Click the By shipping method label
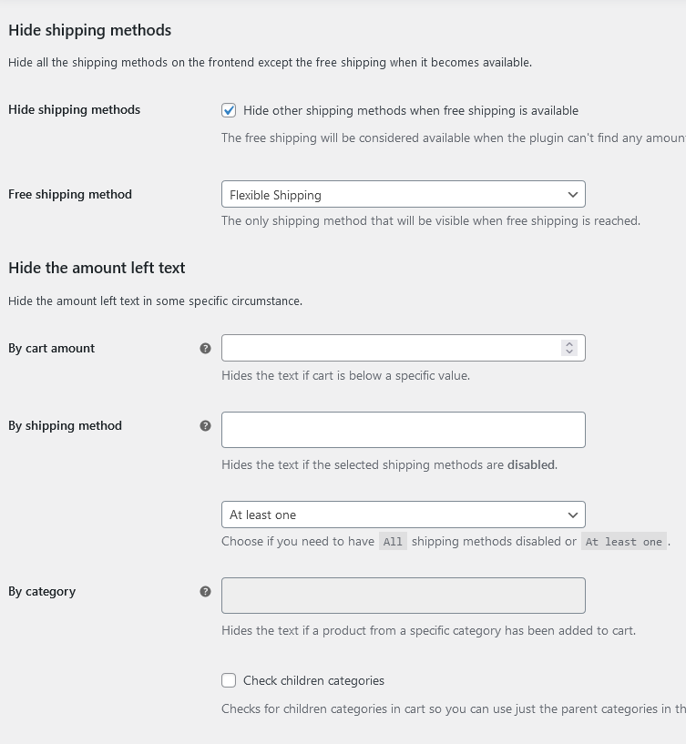The height and width of the screenshot is (744, 686). [65, 425]
